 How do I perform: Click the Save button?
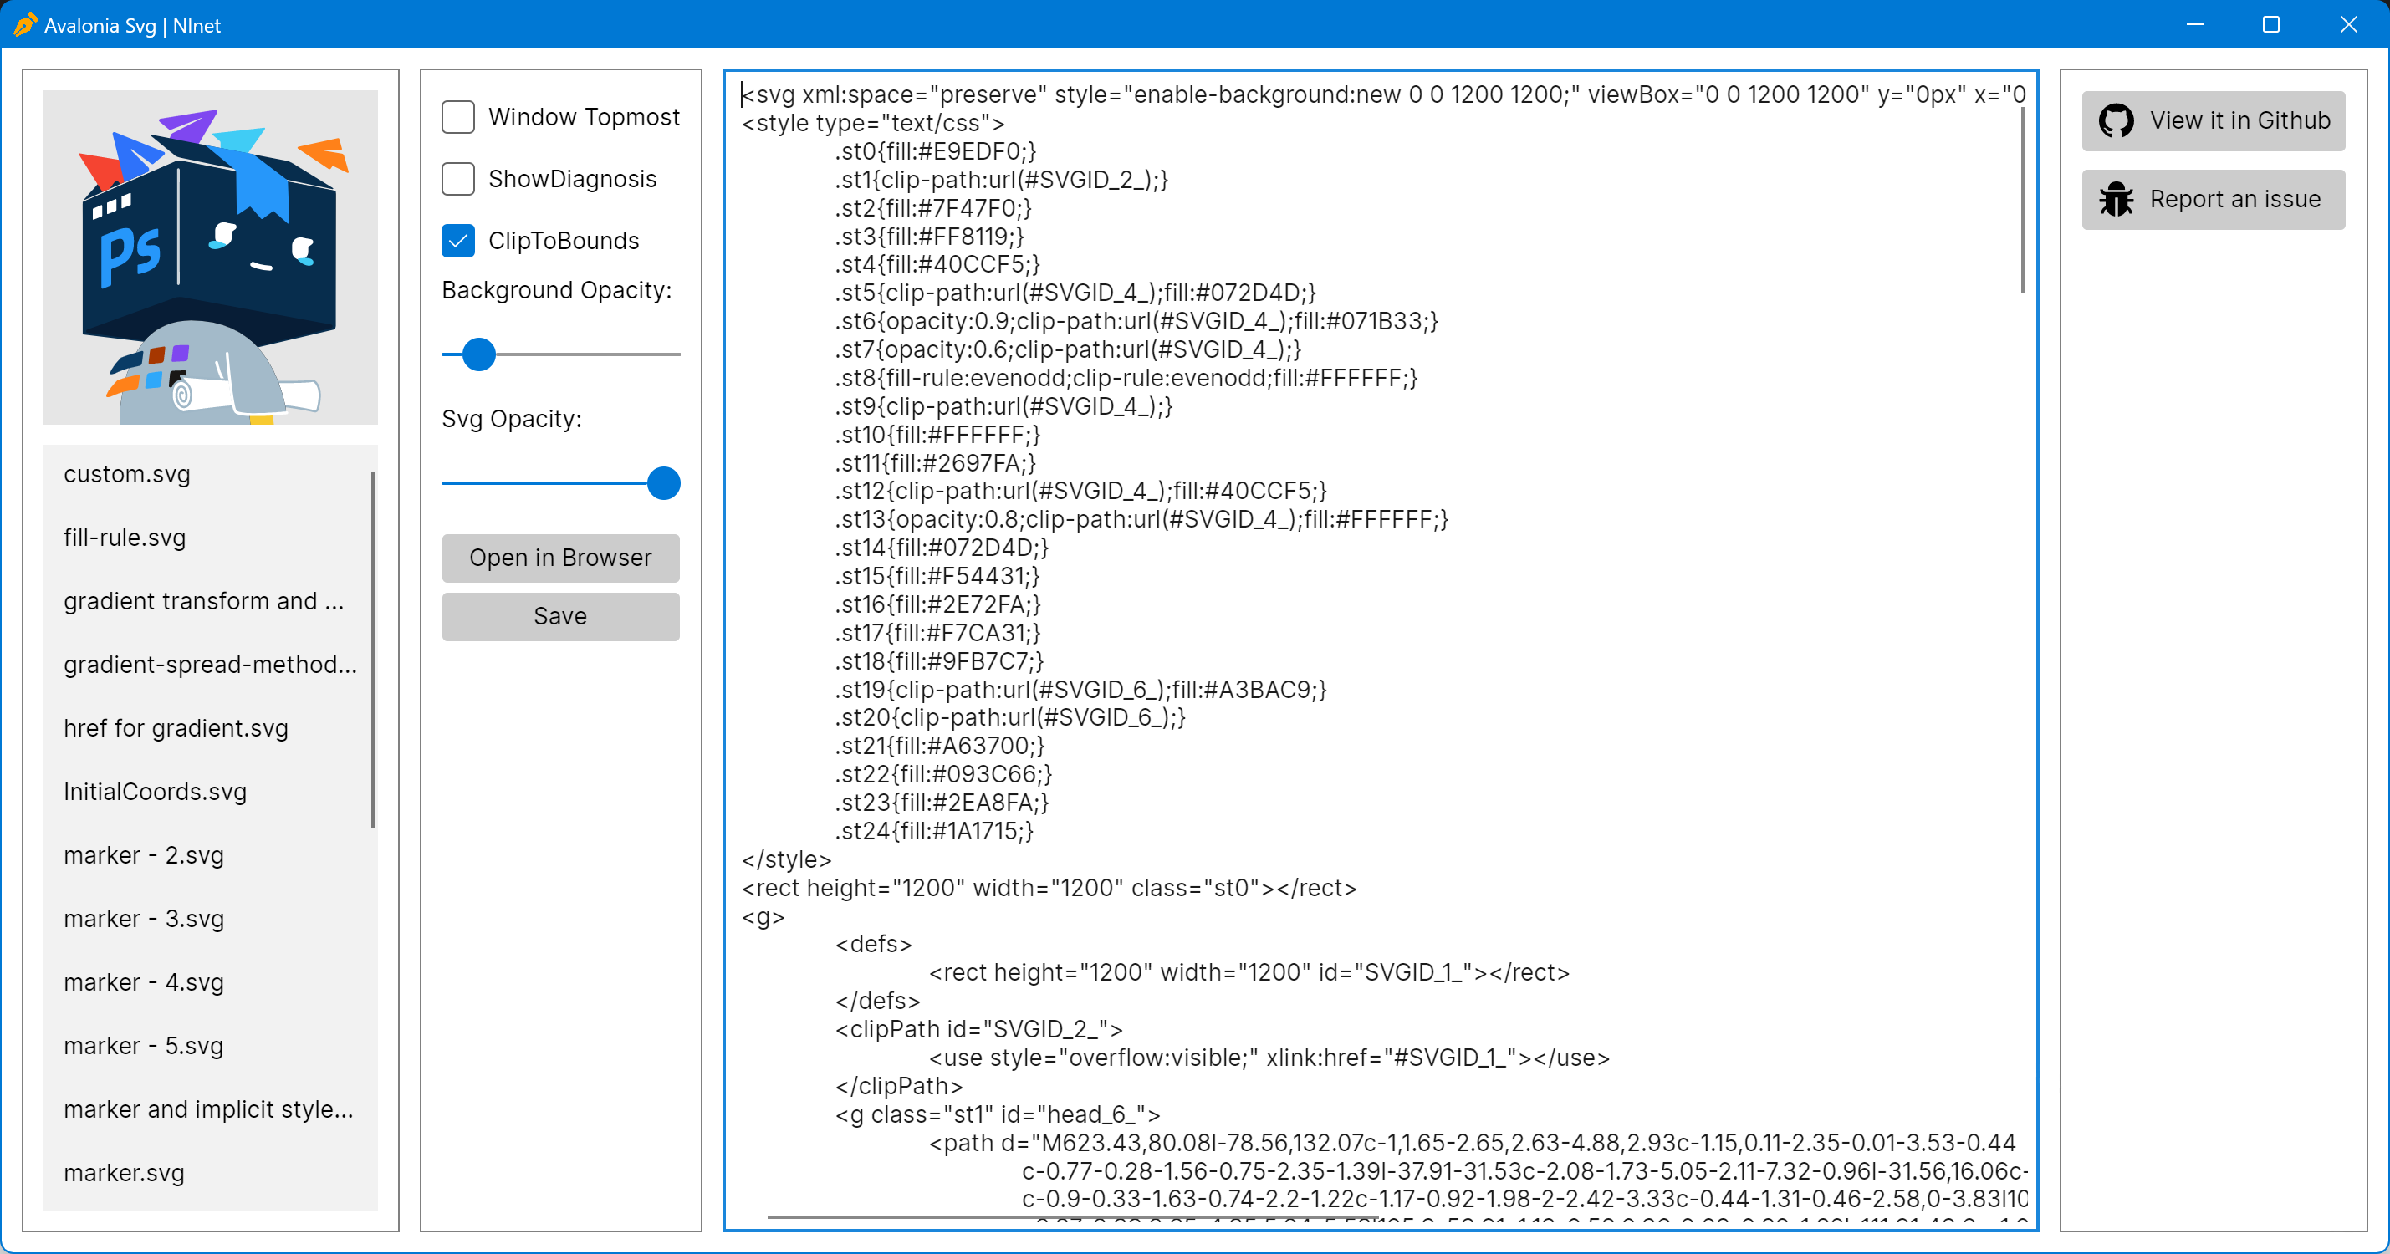pyautogui.click(x=560, y=617)
